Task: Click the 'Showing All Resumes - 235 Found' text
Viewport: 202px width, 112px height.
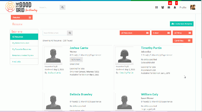Action: pos(58,41)
